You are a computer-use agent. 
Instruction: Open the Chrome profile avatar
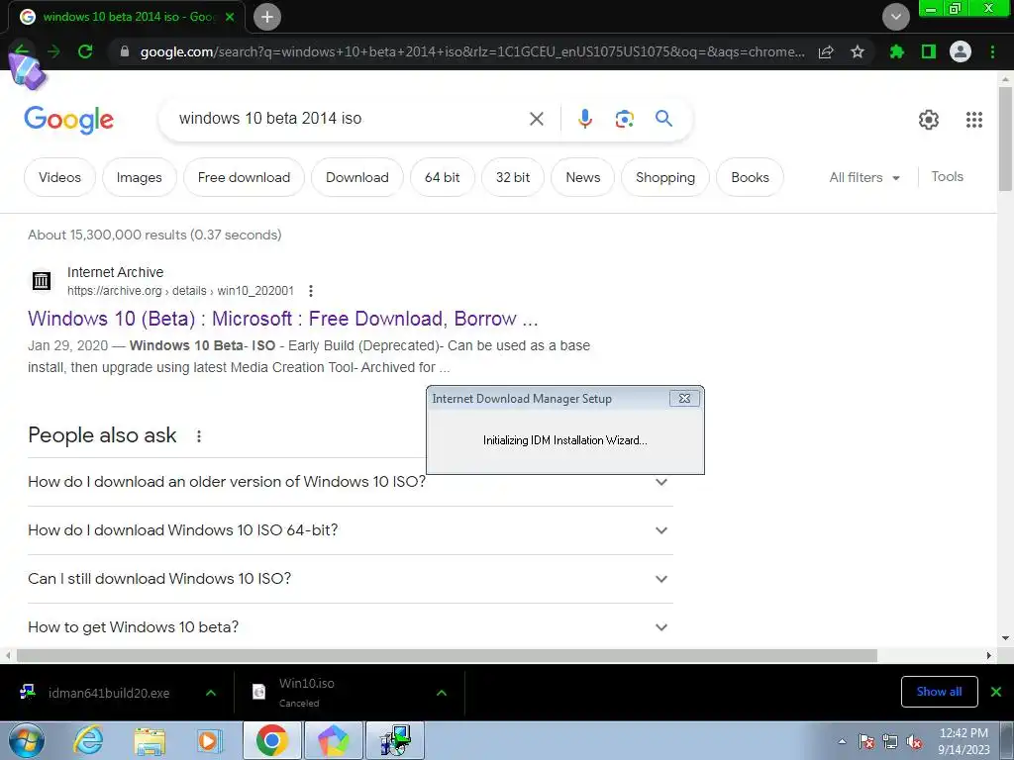point(961,51)
